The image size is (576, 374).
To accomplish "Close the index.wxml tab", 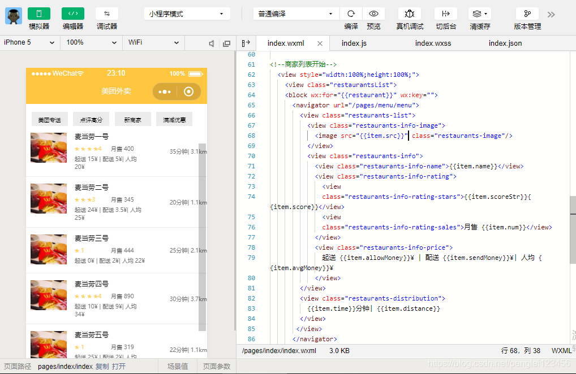I will pyautogui.click(x=320, y=44).
